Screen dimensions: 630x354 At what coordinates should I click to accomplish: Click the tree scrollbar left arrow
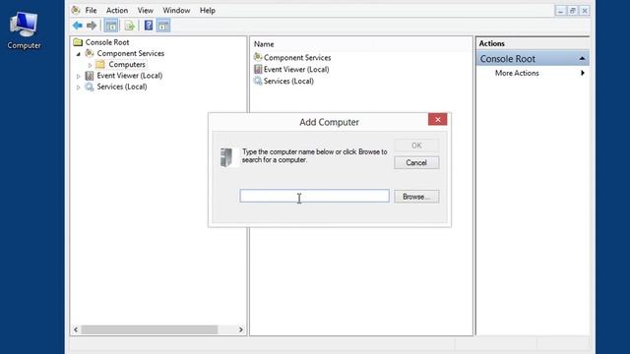point(76,329)
